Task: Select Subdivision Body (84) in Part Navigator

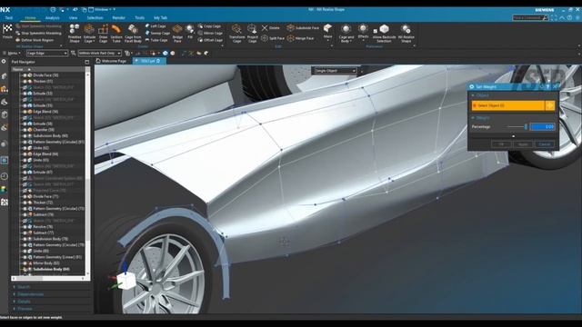Action: click(x=51, y=269)
